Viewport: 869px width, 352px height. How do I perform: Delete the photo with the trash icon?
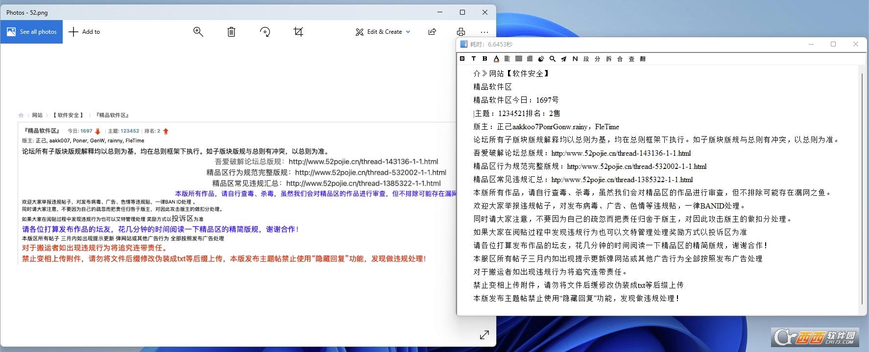[231, 32]
